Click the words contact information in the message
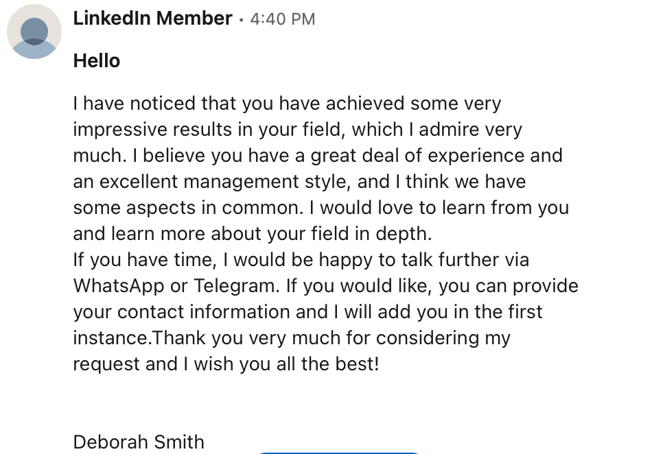The height and width of the screenshot is (454, 652). click(204, 312)
